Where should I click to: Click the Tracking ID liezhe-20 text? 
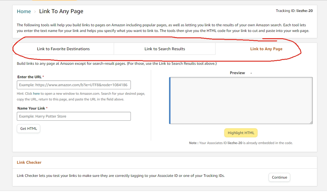coord(294,11)
